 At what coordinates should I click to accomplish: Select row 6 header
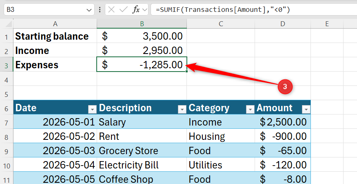click(7, 108)
